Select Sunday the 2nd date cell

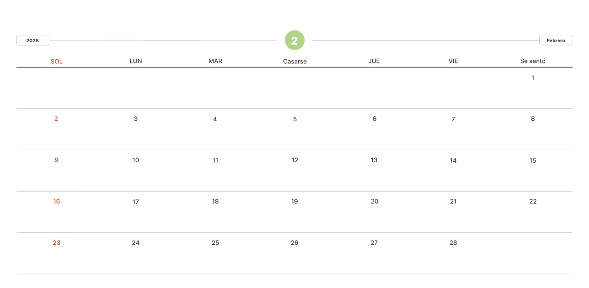tap(56, 119)
